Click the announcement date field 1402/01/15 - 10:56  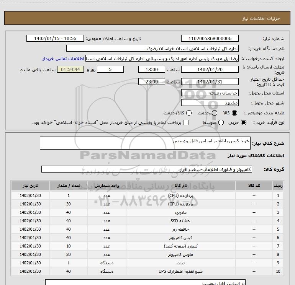55,39
